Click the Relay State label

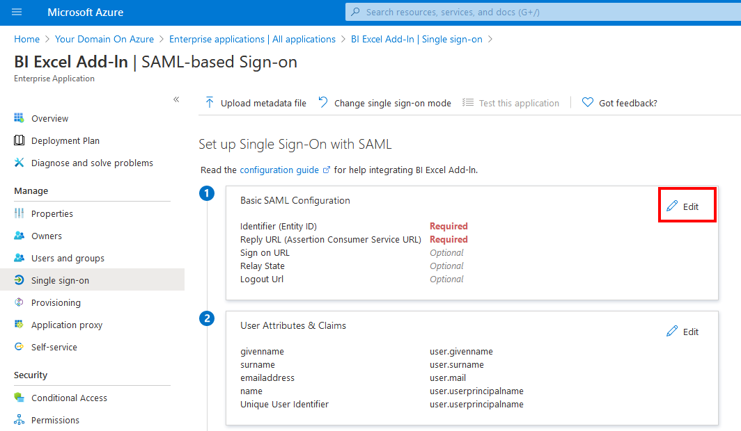(263, 266)
